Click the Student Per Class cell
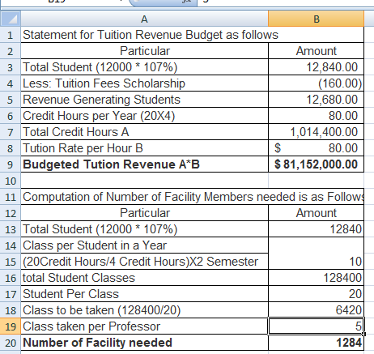Image resolution: width=374 pixels, height=354 pixels. (x=144, y=294)
